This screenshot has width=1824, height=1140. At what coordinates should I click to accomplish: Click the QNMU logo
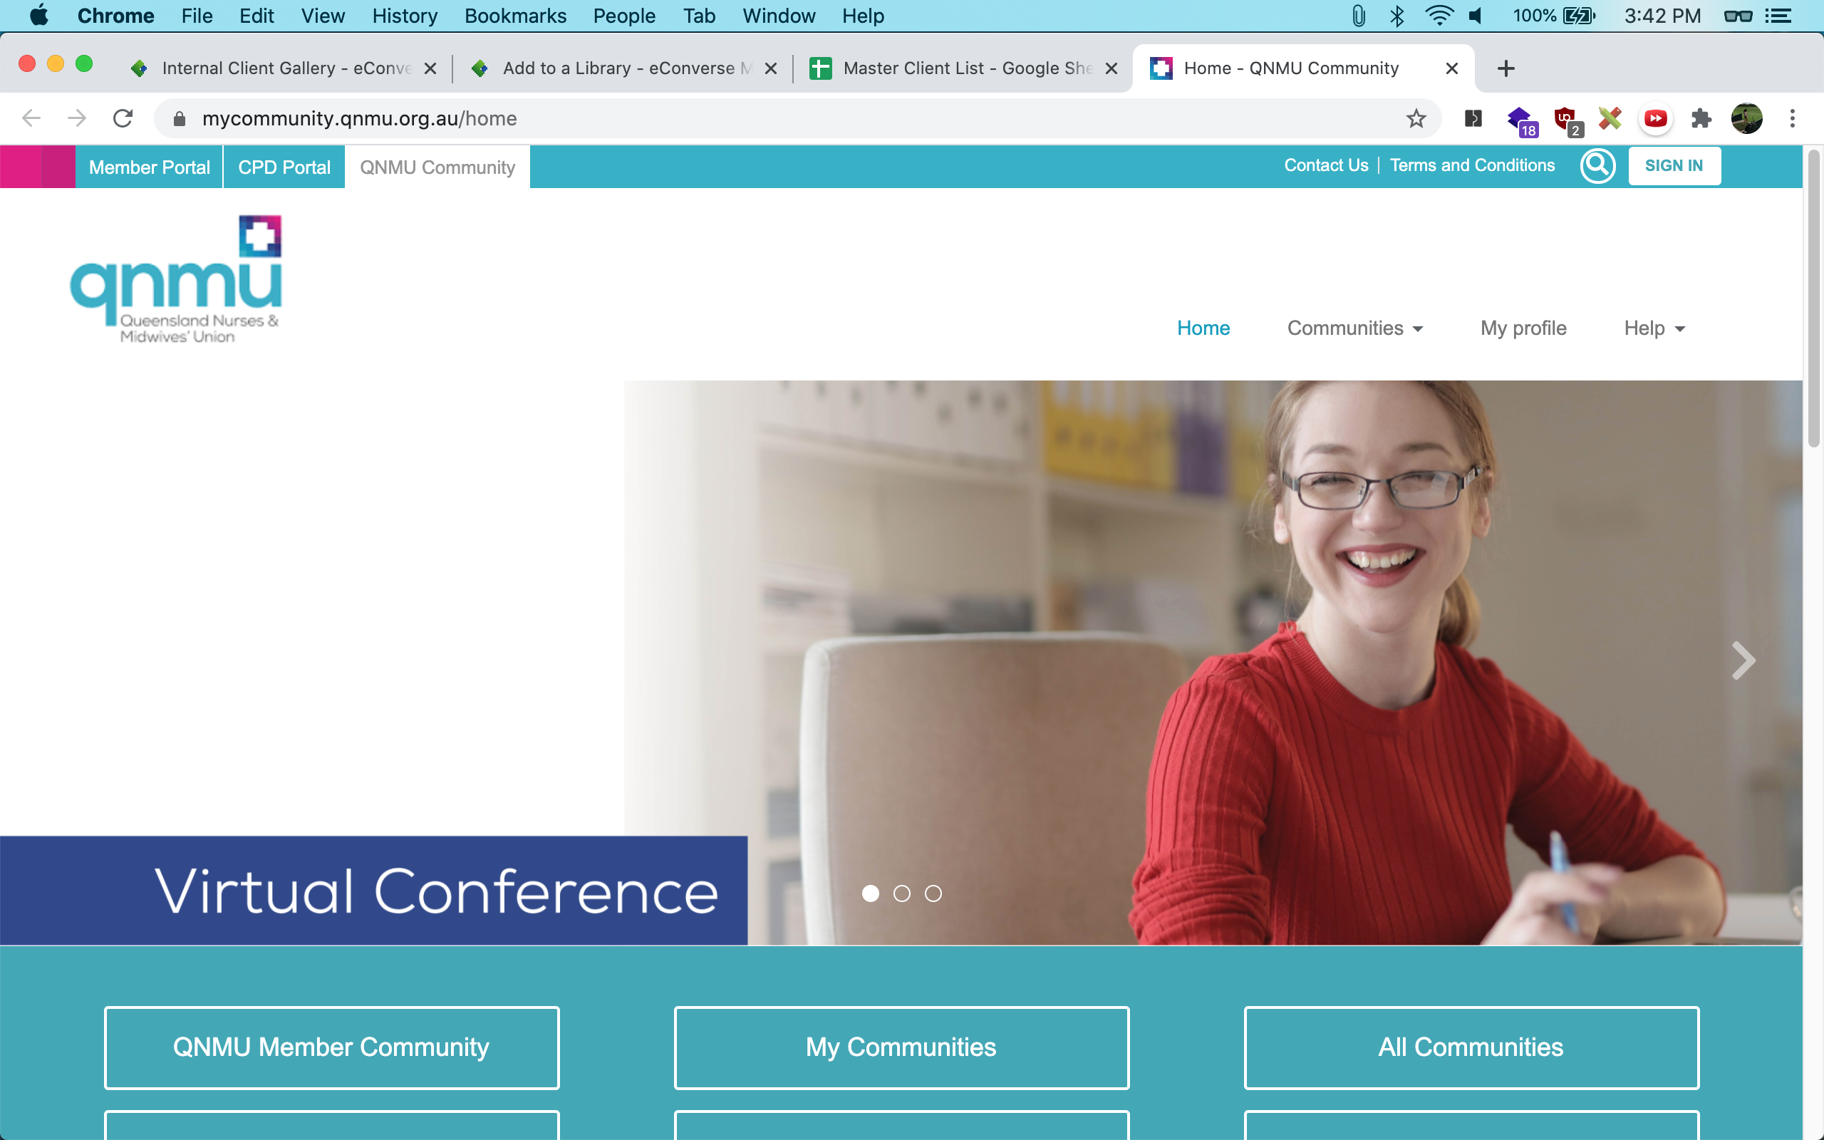[177, 280]
